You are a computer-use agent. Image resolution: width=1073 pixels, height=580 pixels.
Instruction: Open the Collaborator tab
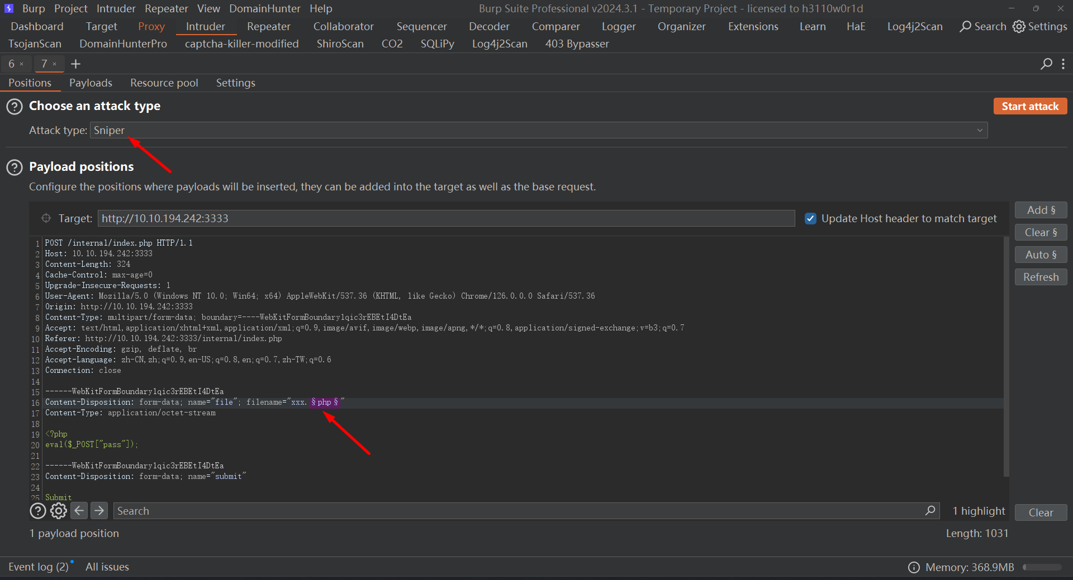coord(343,26)
